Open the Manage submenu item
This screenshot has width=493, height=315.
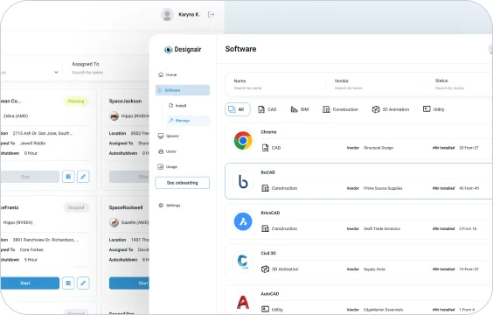[188, 121]
